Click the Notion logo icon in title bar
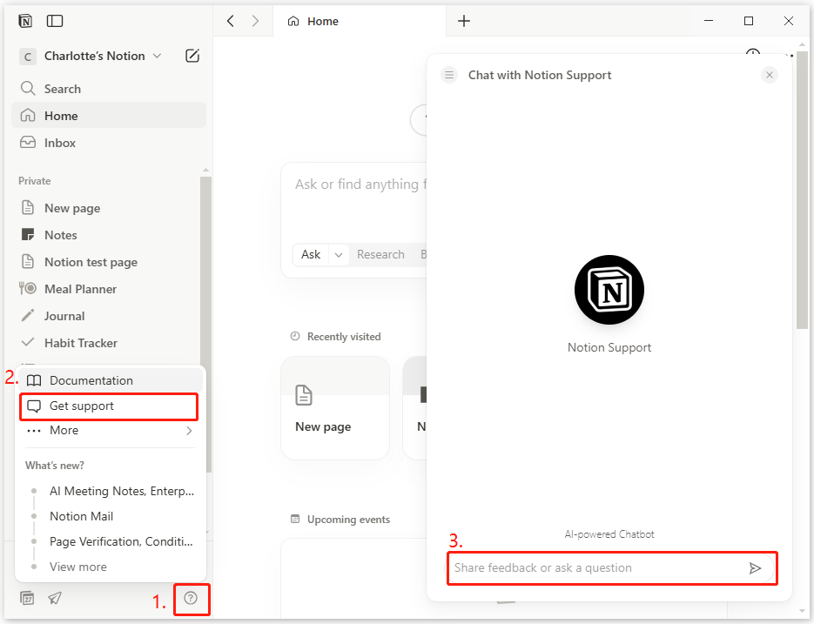Image resolution: width=814 pixels, height=624 pixels. 25,21
